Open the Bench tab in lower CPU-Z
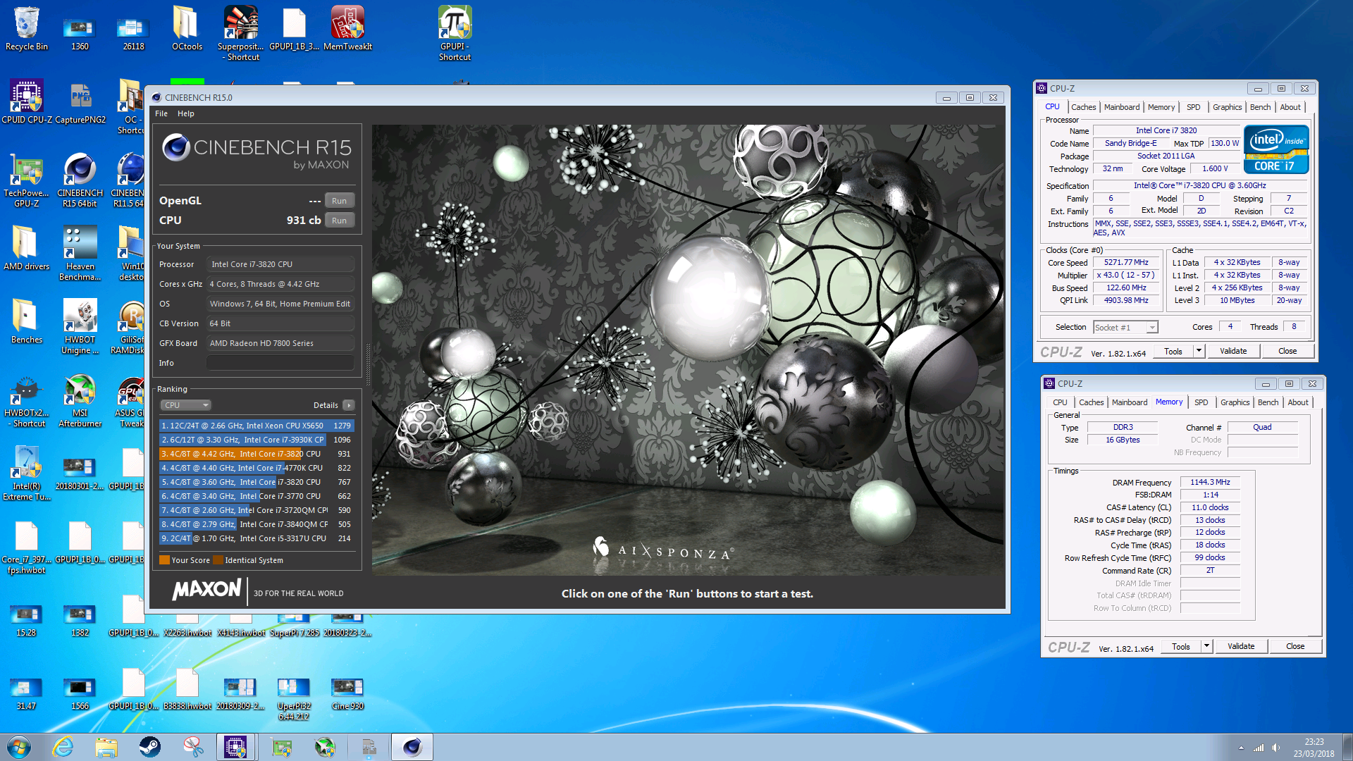Image resolution: width=1353 pixels, height=761 pixels. (x=1268, y=402)
